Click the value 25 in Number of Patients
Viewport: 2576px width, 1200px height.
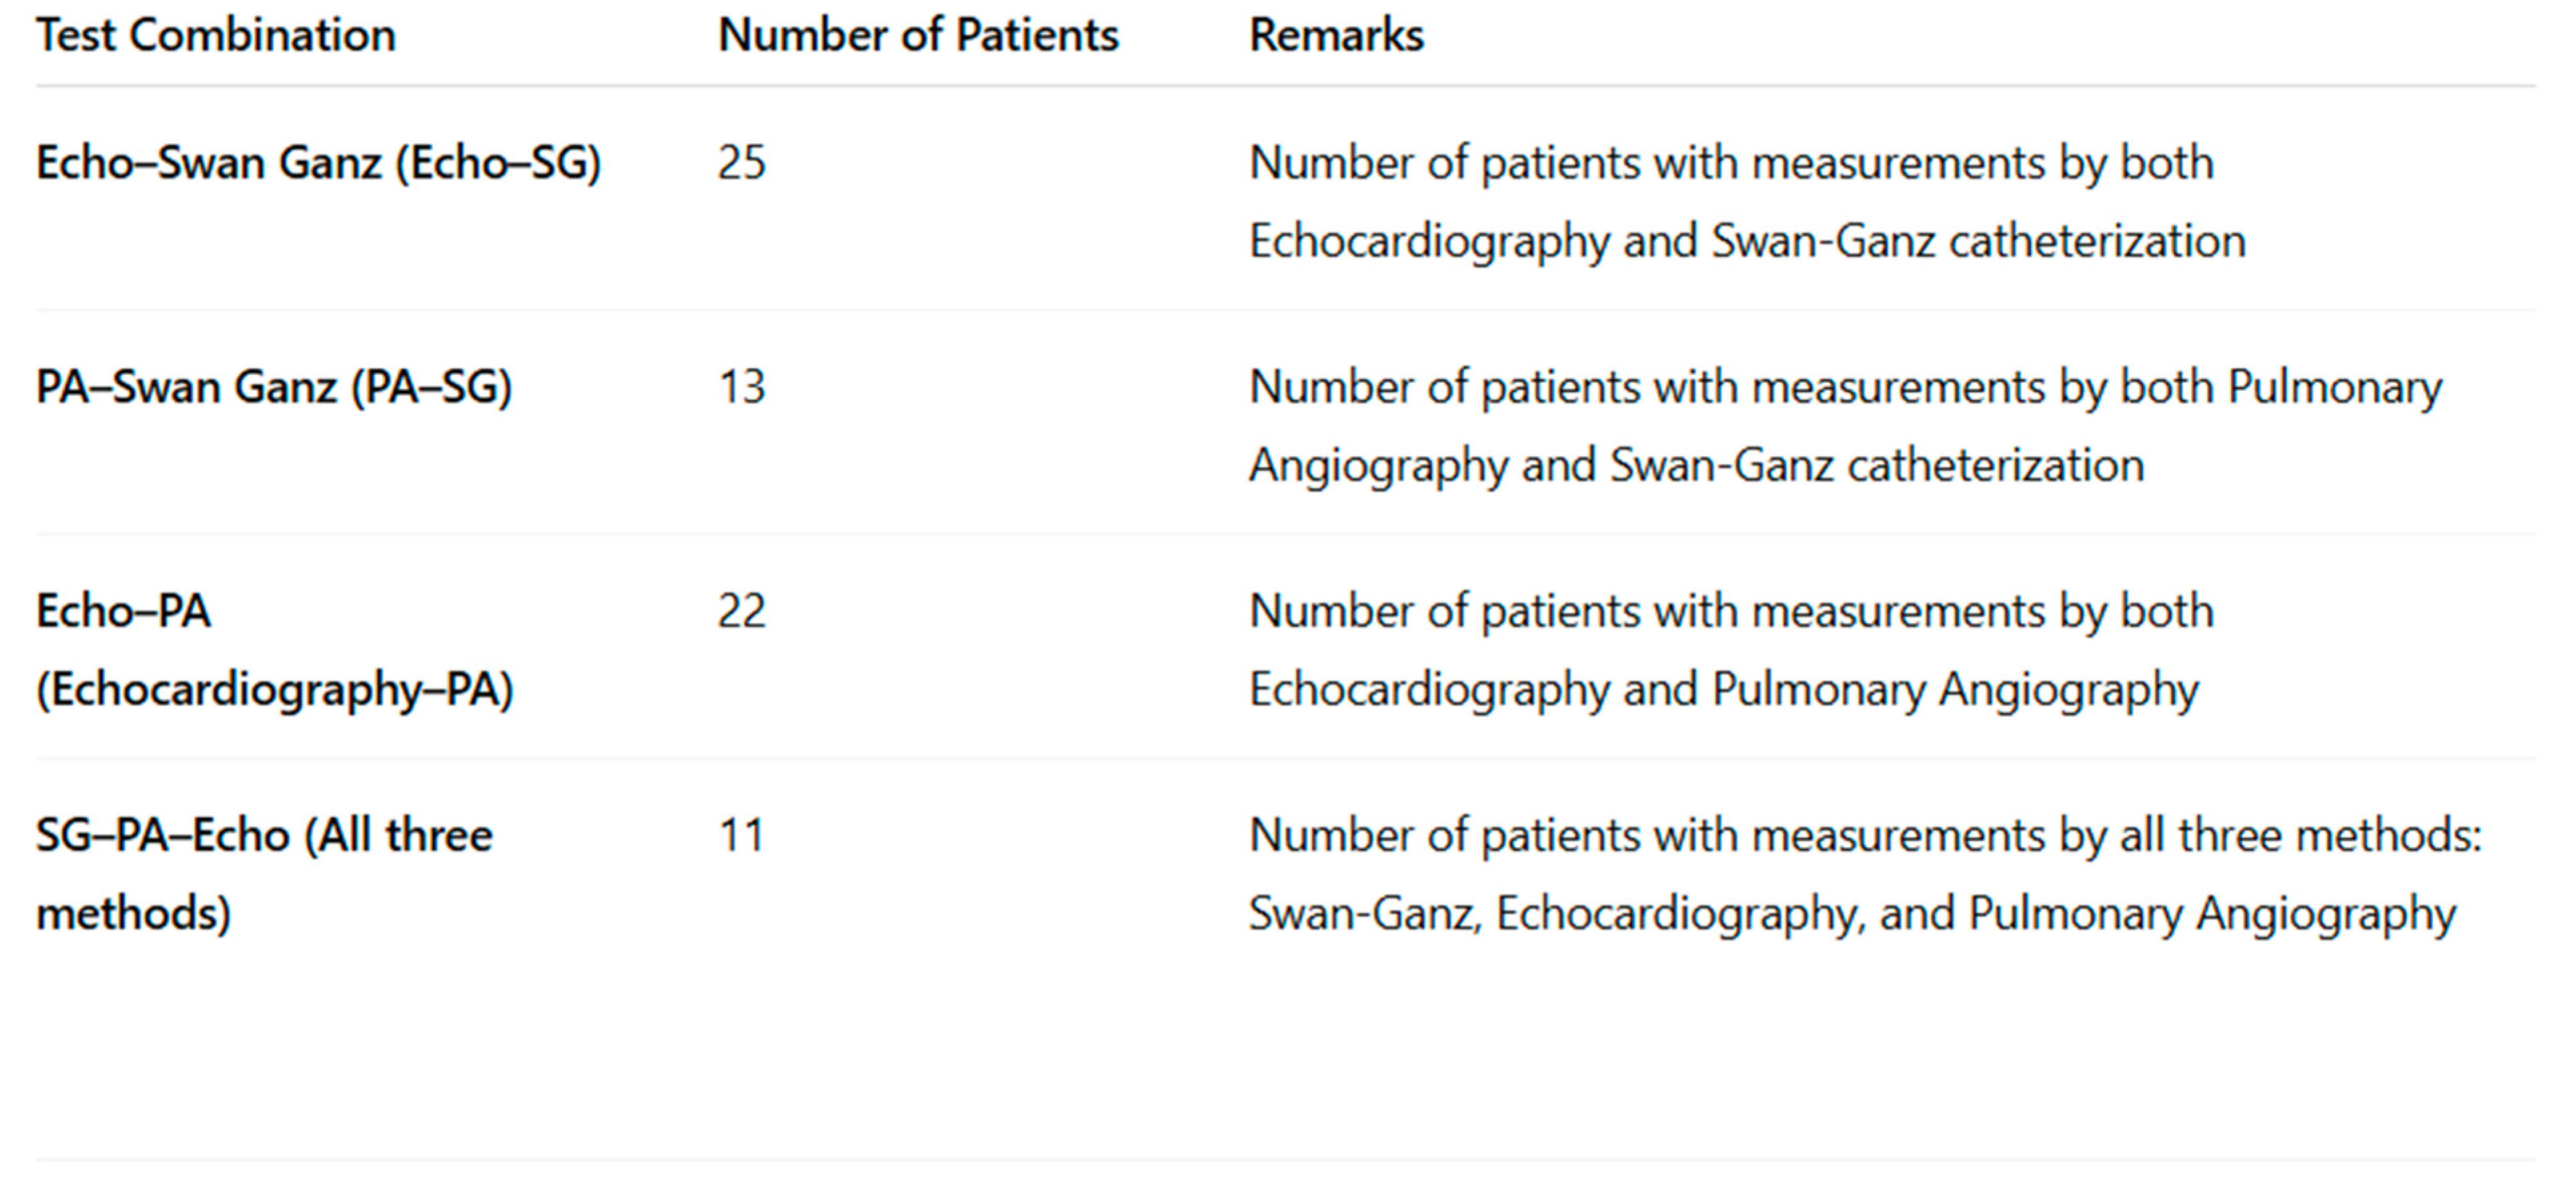(x=741, y=163)
